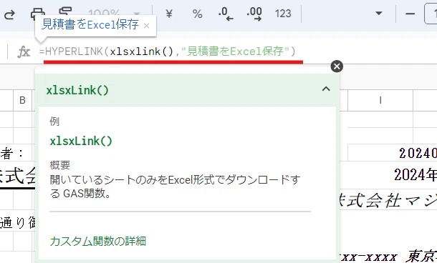
Task: Click the 概要 label in the help popup
Action: tap(59, 165)
